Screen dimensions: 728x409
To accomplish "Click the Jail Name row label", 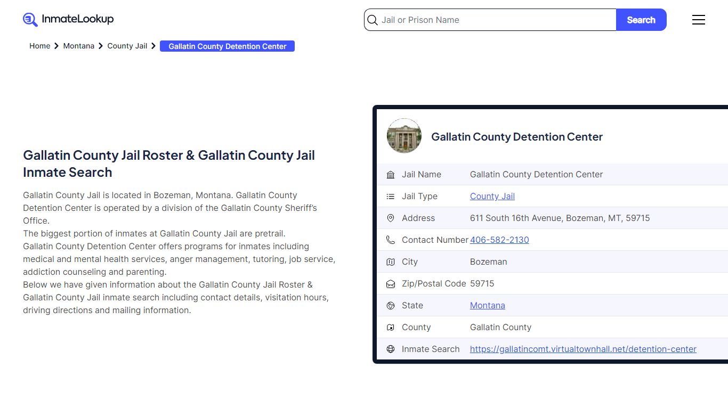I will click(422, 175).
